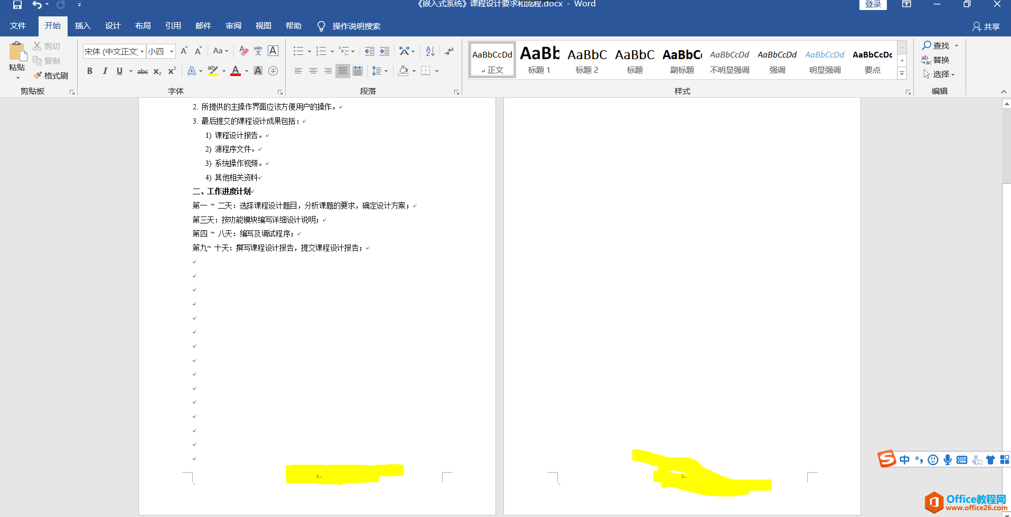Open the font name combo box
This screenshot has height=517, width=1011.
tap(114, 51)
